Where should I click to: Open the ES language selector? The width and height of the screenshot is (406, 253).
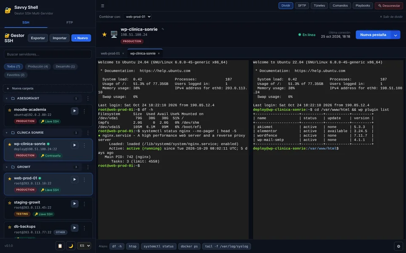click(x=84, y=246)
